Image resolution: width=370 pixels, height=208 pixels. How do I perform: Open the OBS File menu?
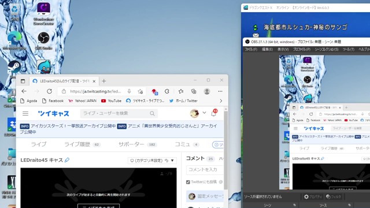pyautogui.click(x=251, y=49)
